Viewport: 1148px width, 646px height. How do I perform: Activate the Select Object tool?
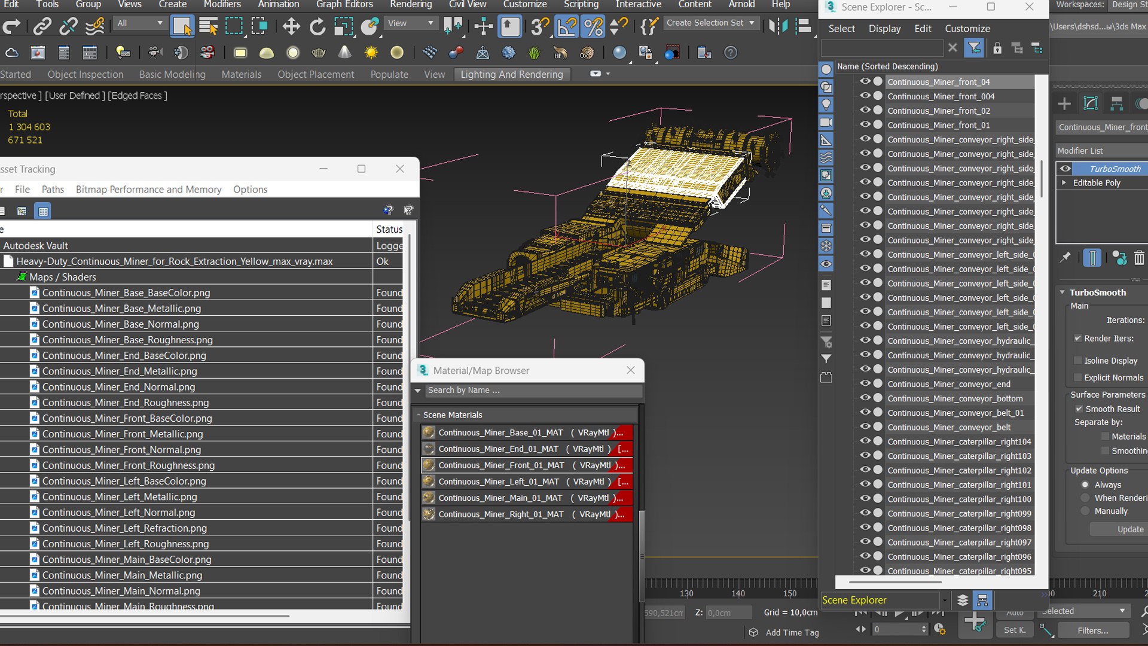point(182,26)
